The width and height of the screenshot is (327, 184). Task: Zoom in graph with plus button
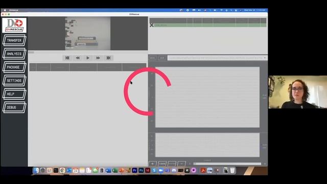[152, 164]
